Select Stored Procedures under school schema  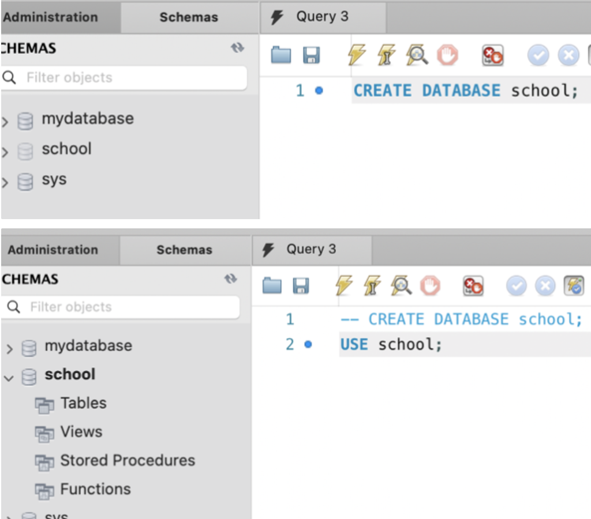tap(128, 461)
